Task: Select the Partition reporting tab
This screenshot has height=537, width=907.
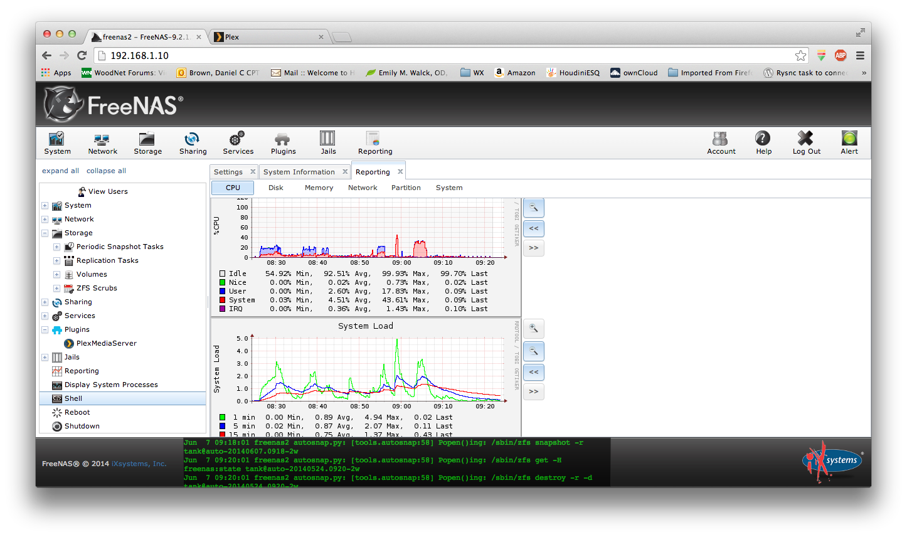Action: [x=406, y=188]
